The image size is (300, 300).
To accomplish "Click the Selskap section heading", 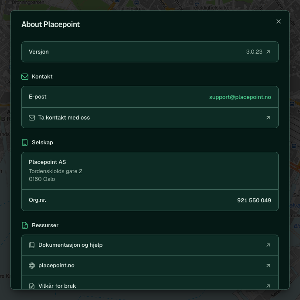I will 42,143.
